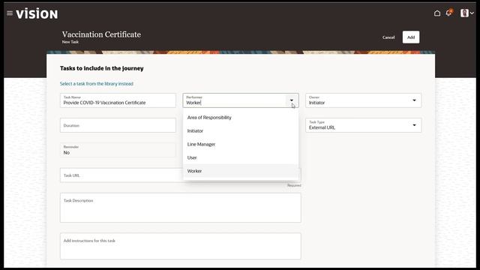The width and height of the screenshot is (480, 270).
Task: Open the hamburger navigation menu
Action: [x=10, y=13]
